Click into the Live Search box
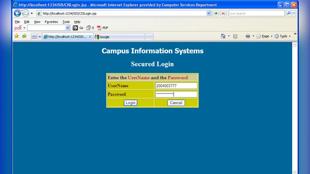The height and width of the screenshot is (174, 310). pyautogui.click(x=257, y=14)
